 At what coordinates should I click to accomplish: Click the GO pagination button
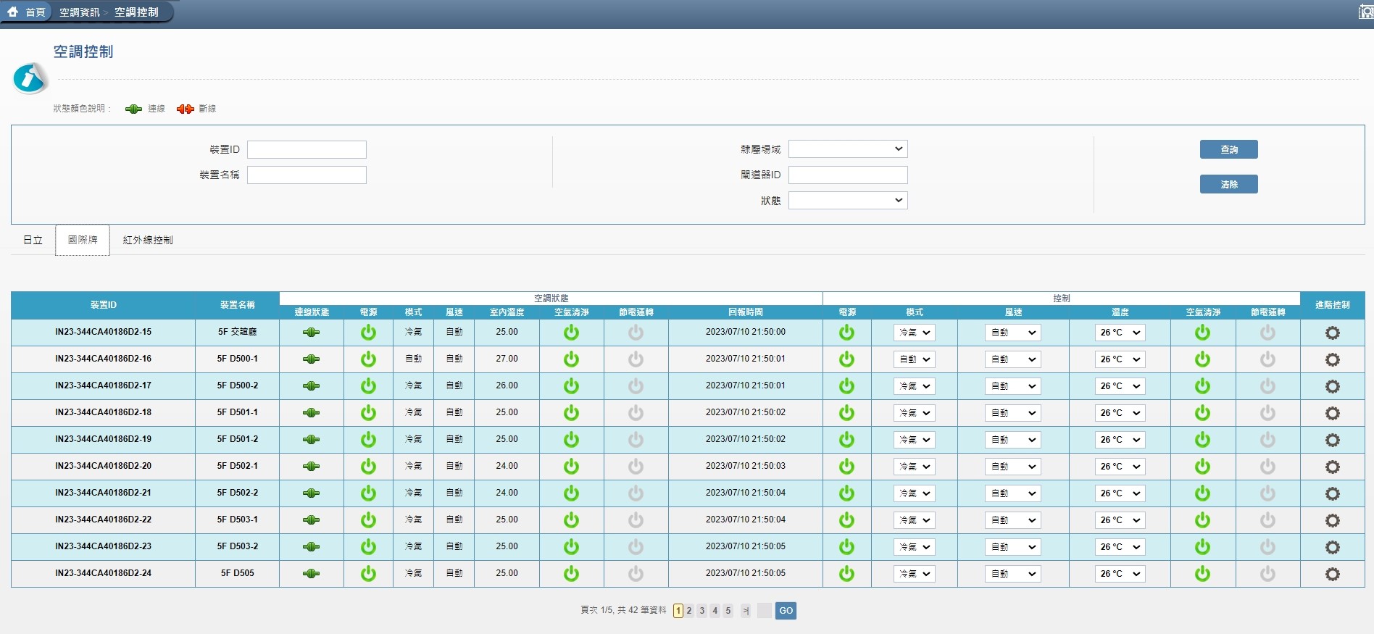pos(786,611)
